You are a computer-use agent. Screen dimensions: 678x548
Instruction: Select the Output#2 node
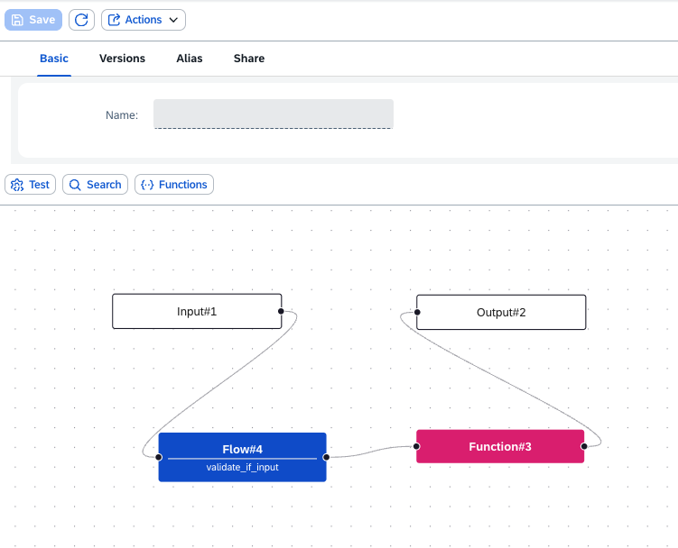[x=501, y=312]
